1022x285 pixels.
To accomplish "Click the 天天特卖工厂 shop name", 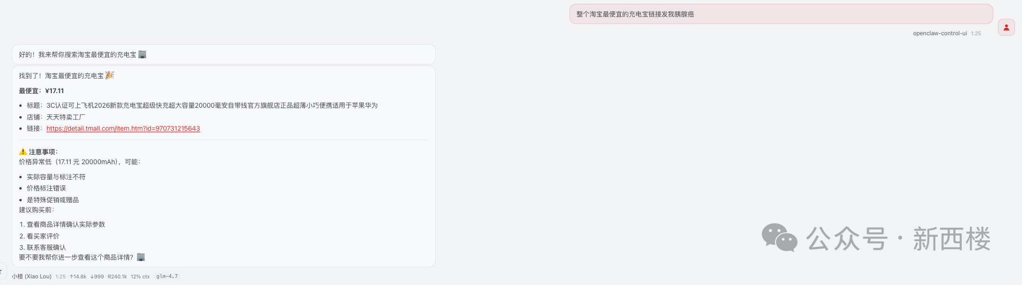I will 65,117.
